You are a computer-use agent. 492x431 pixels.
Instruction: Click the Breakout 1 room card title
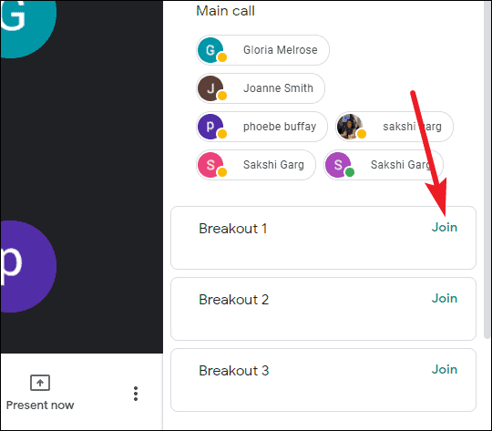pos(233,229)
